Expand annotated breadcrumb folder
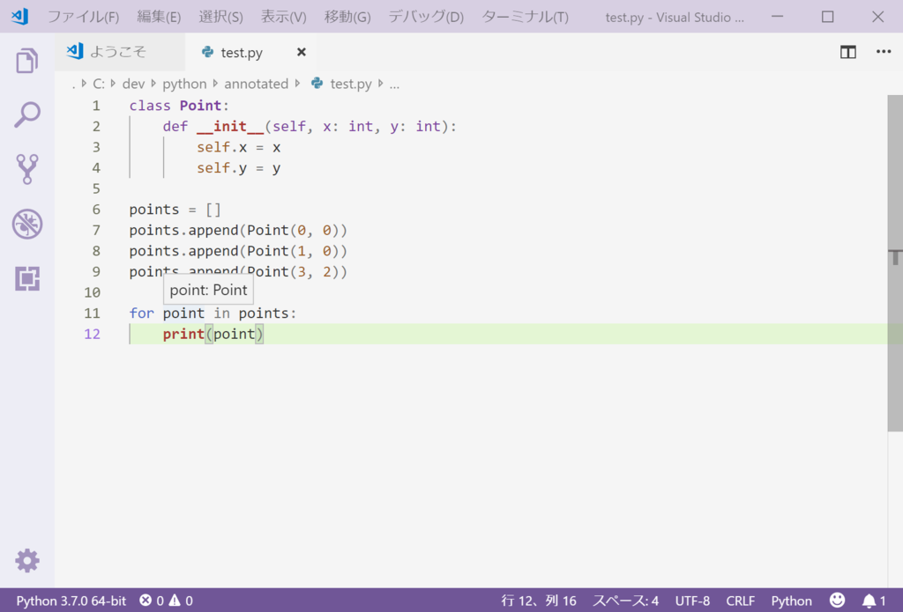 point(257,84)
